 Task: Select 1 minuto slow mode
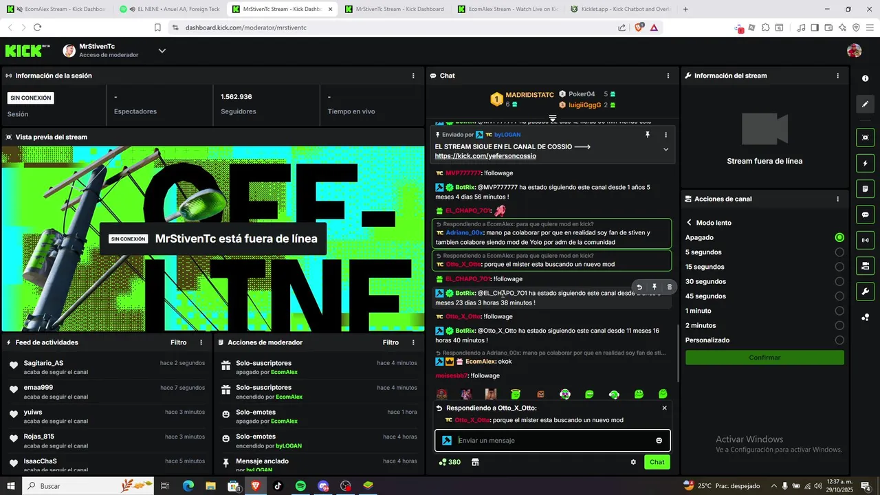coord(839,311)
